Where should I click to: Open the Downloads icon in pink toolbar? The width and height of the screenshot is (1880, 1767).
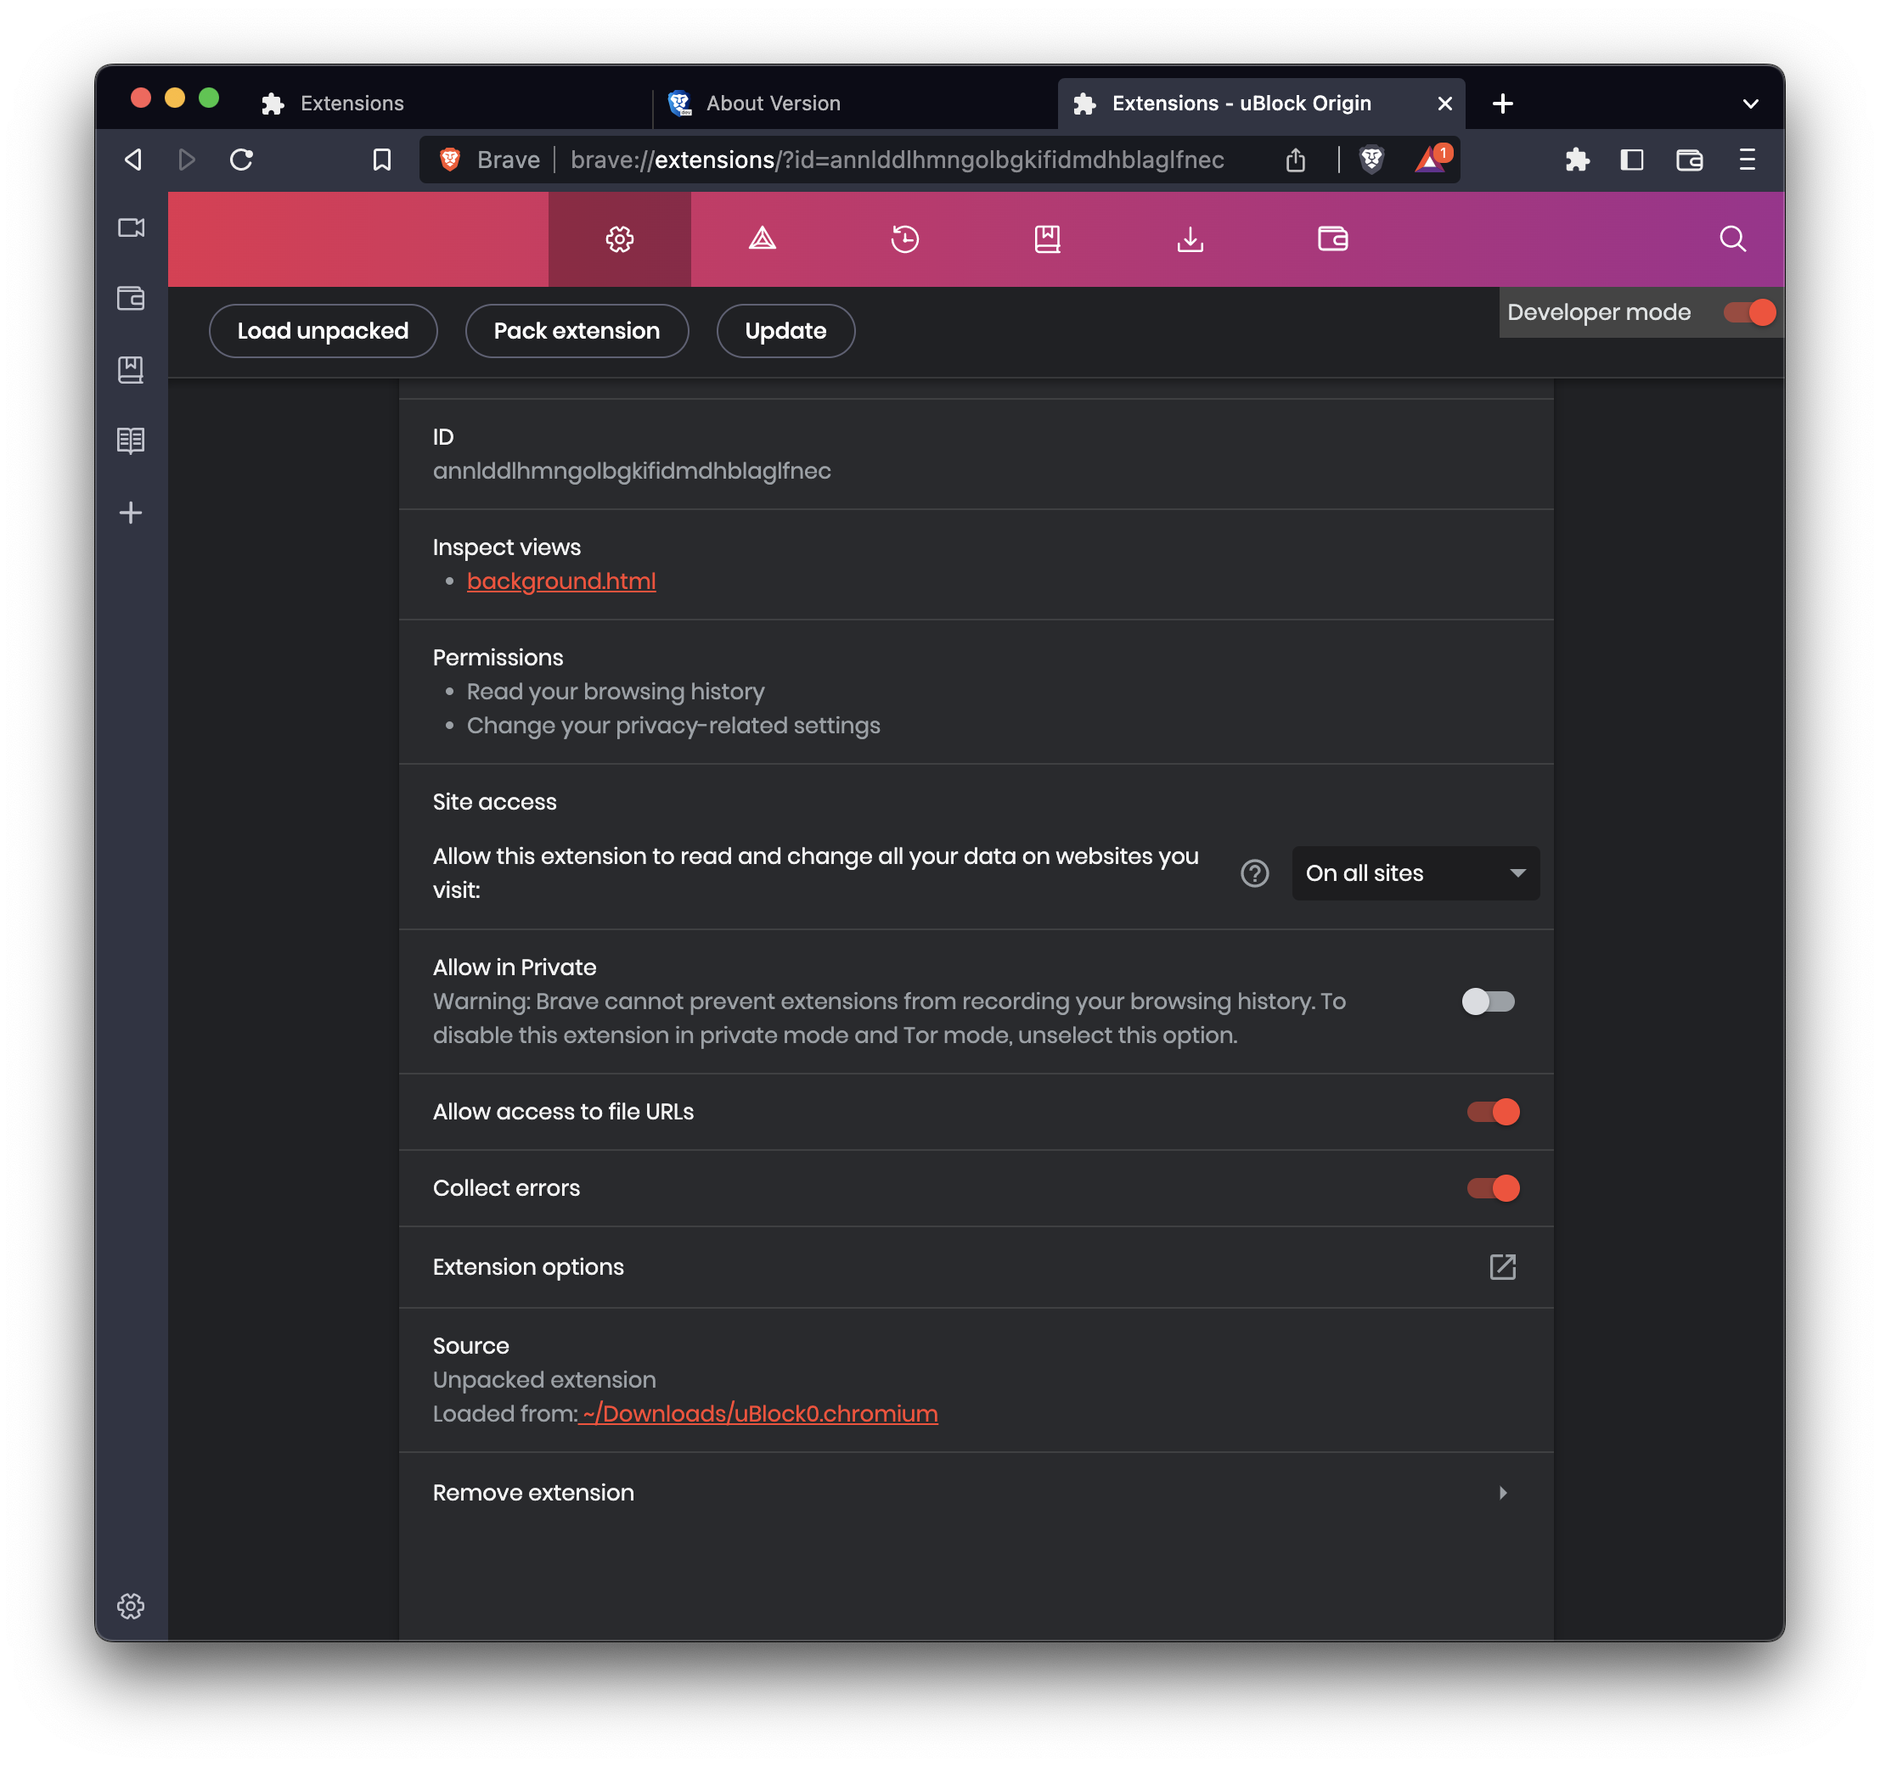1190,239
